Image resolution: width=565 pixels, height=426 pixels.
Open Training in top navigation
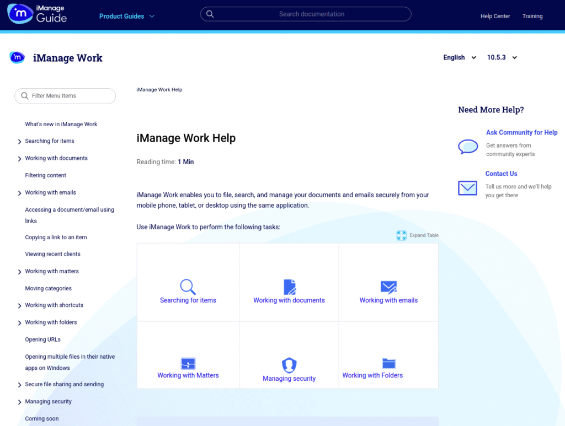coord(532,16)
